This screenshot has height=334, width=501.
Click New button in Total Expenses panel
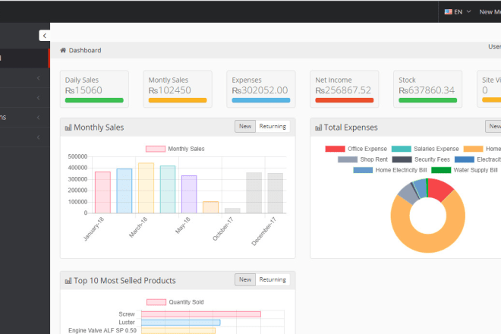(x=493, y=126)
